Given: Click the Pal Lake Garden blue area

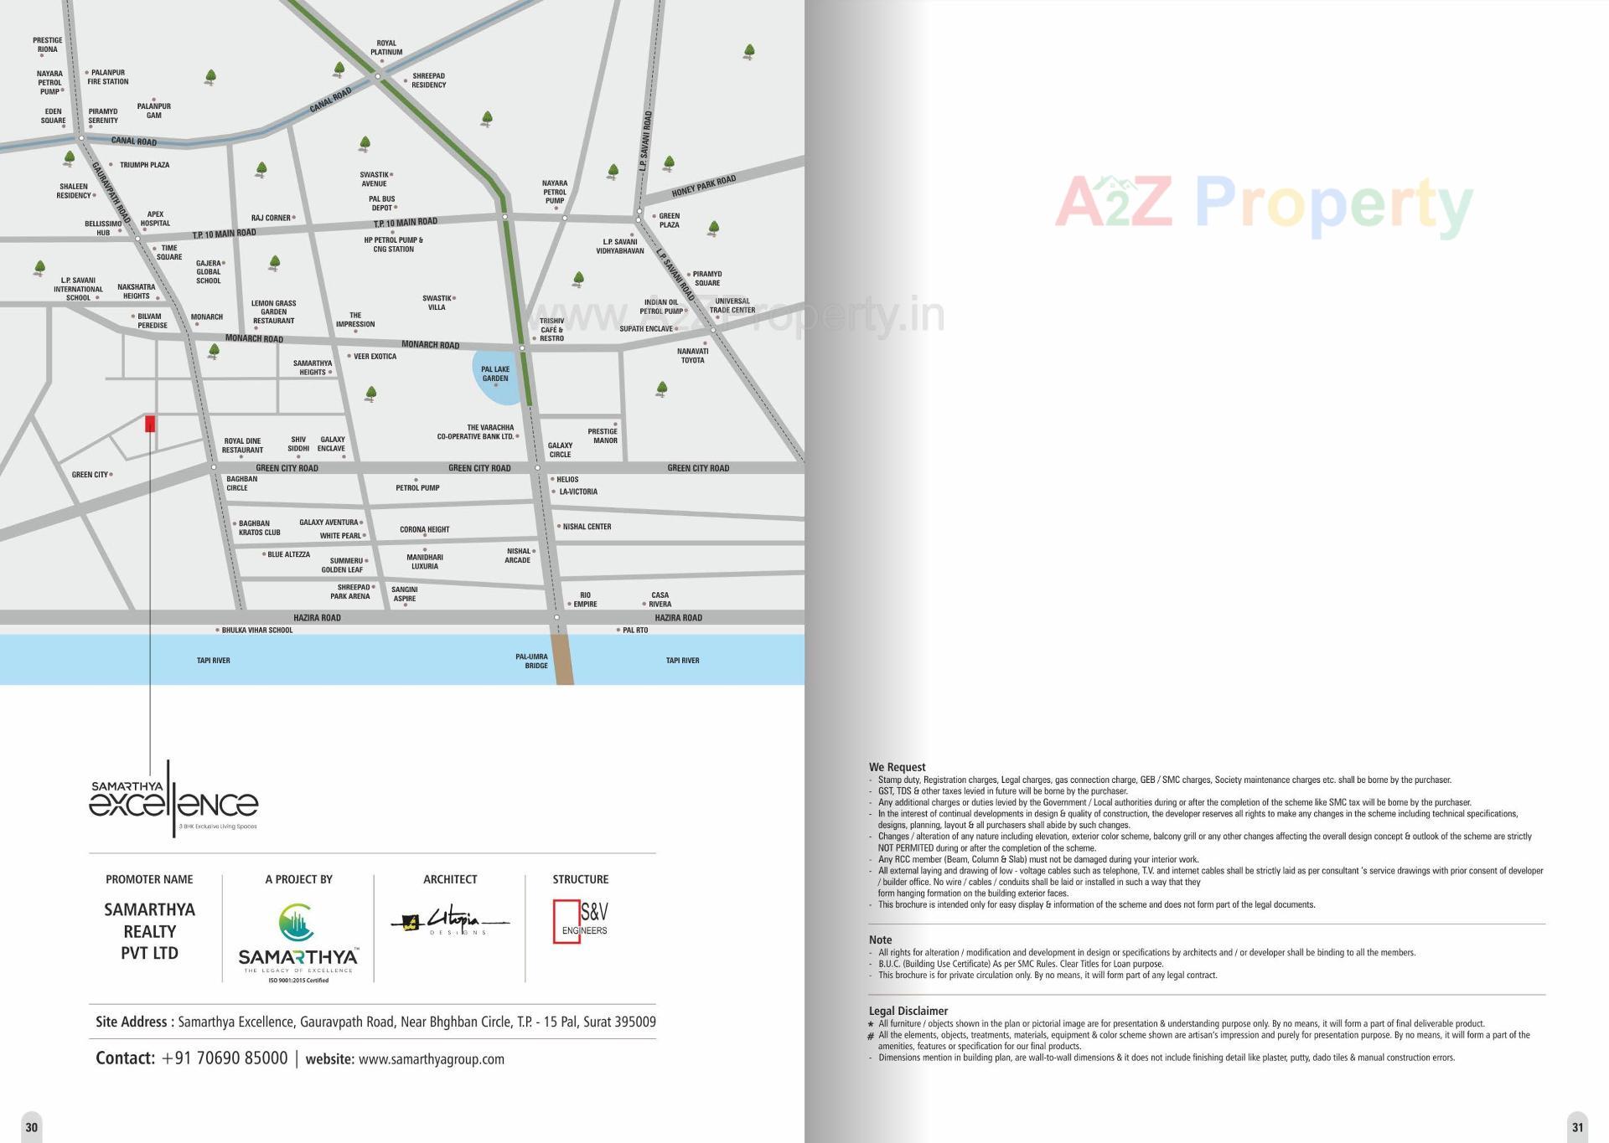Looking at the screenshot, I should (x=494, y=374).
